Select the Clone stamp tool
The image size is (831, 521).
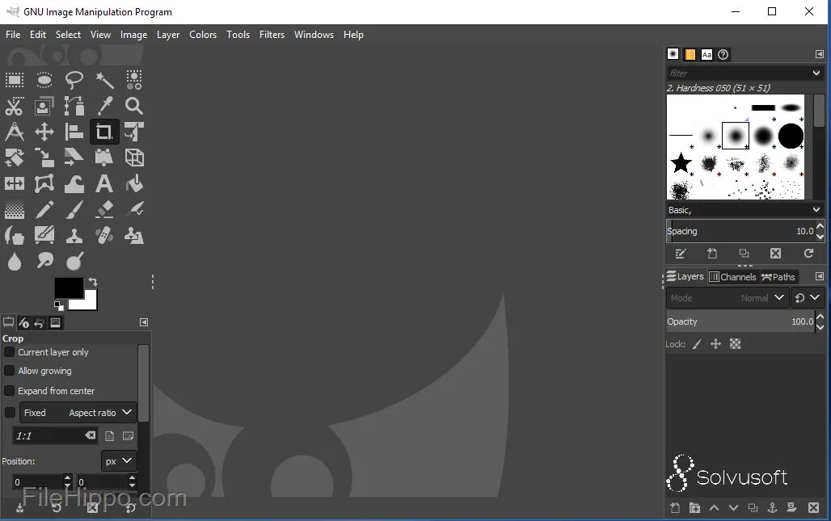click(x=74, y=235)
